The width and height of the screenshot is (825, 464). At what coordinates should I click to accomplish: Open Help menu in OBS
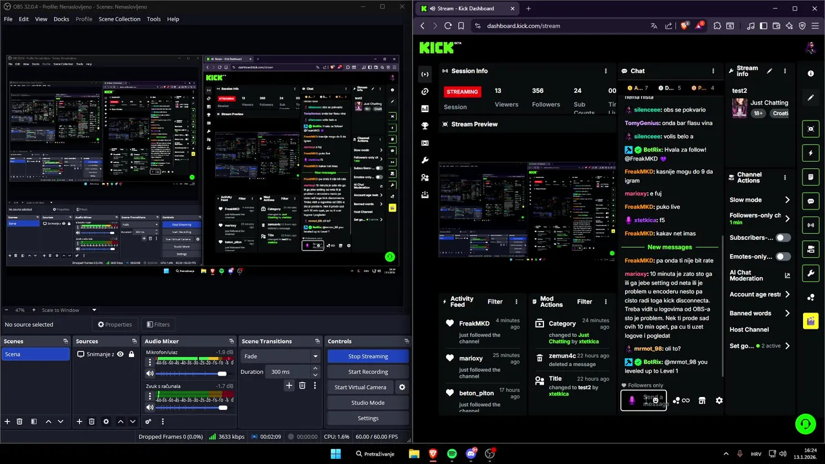[x=173, y=19]
